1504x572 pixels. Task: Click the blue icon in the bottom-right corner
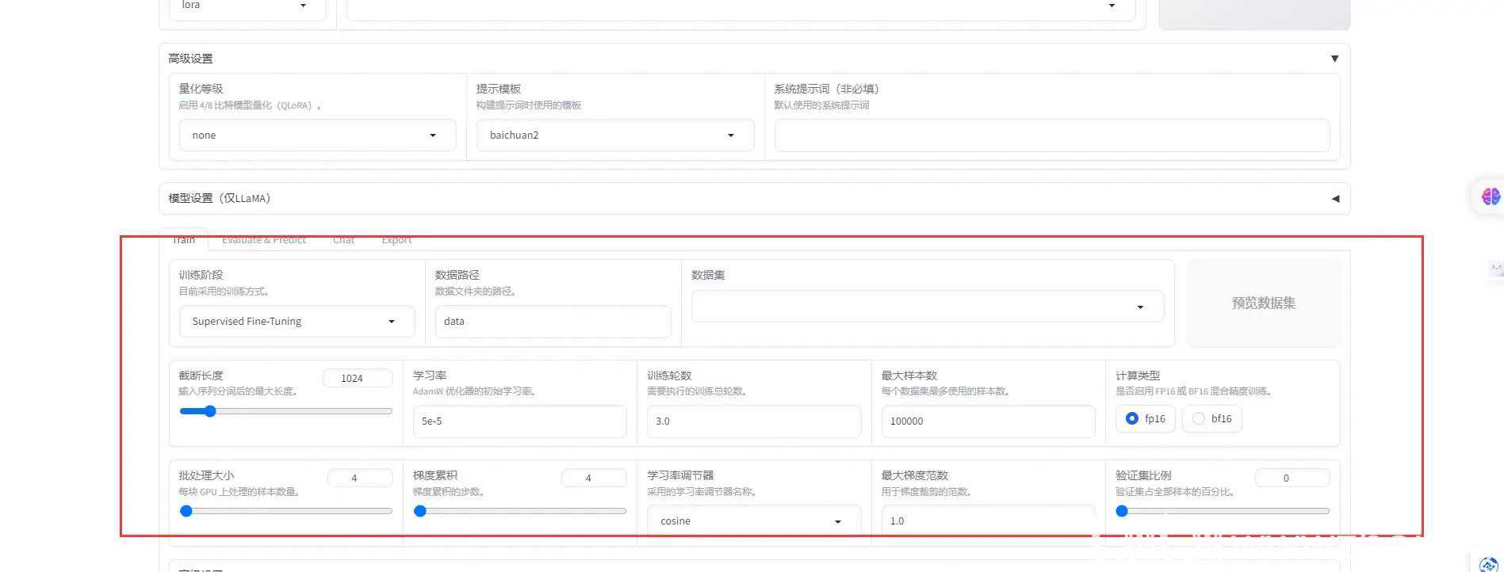click(1488, 564)
